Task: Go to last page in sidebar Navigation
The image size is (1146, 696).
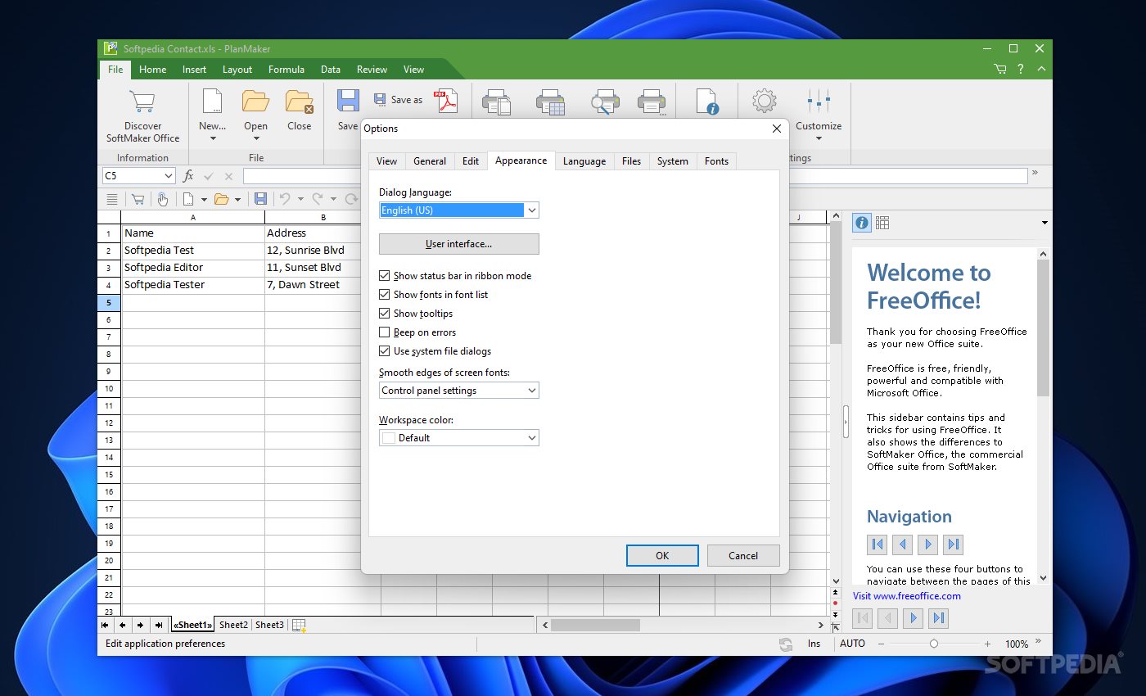Action: 953,544
